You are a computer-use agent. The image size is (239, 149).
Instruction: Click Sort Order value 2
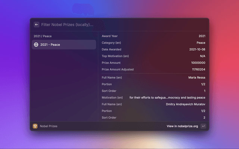pos(204,118)
